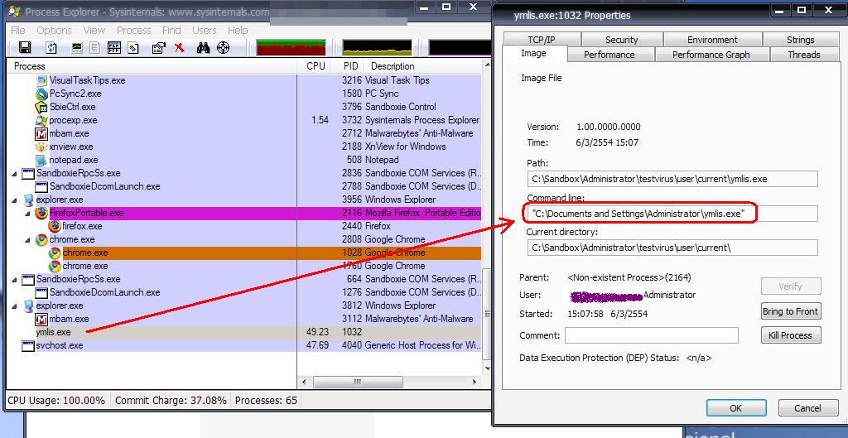Image resolution: width=848 pixels, height=438 pixels.
Task: Switch to the TCP/IP tab
Action: pyautogui.click(x=542, y=40)
